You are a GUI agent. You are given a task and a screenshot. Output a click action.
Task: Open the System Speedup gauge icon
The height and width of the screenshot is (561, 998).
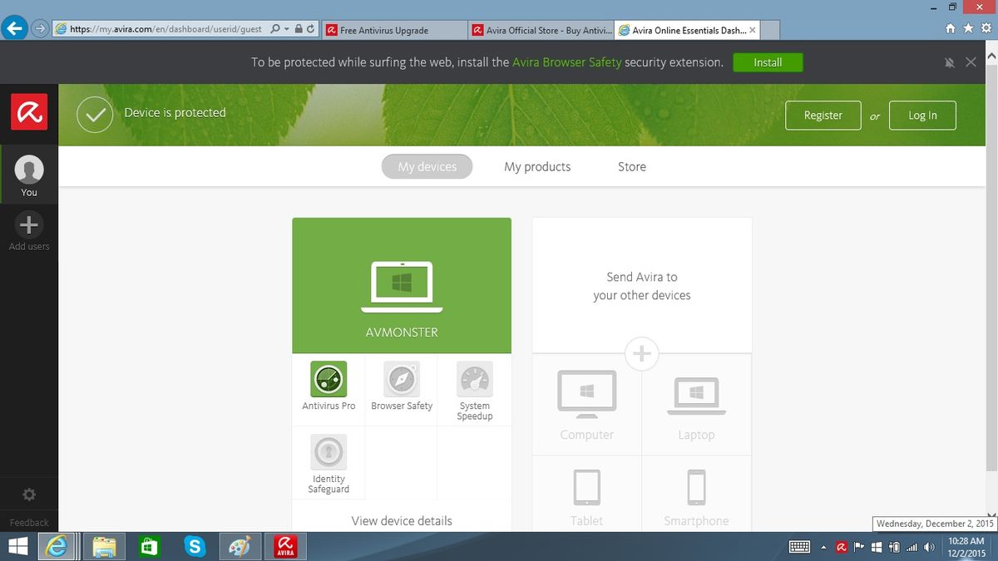tap(475, 379)
